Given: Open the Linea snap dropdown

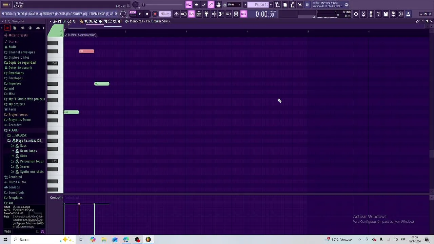Looking at the screenshot, I should tap(234, 5).
